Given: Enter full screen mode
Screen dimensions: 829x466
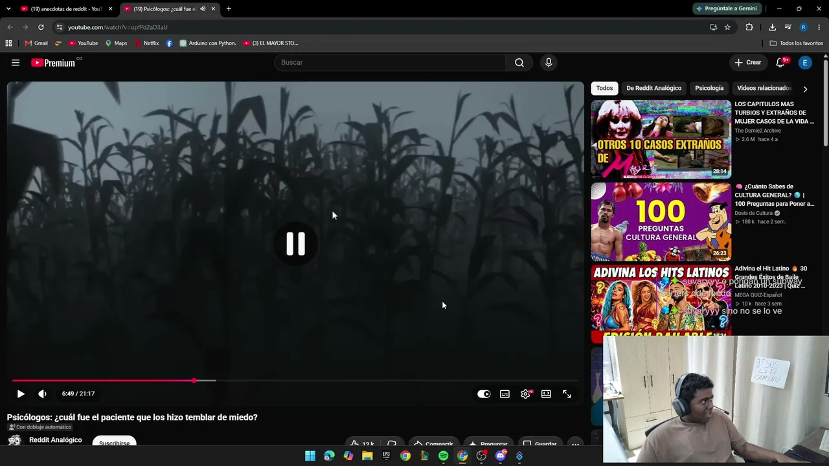Looking at the screenshot, I should (x=567, y=394).
